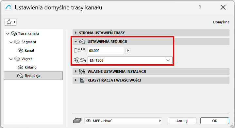Expand Strona ustawień trasy panel

76,33
